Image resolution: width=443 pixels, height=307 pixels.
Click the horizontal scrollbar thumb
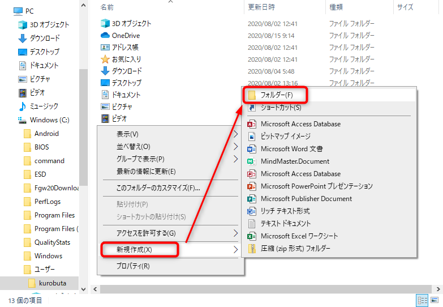coord(265,289)
